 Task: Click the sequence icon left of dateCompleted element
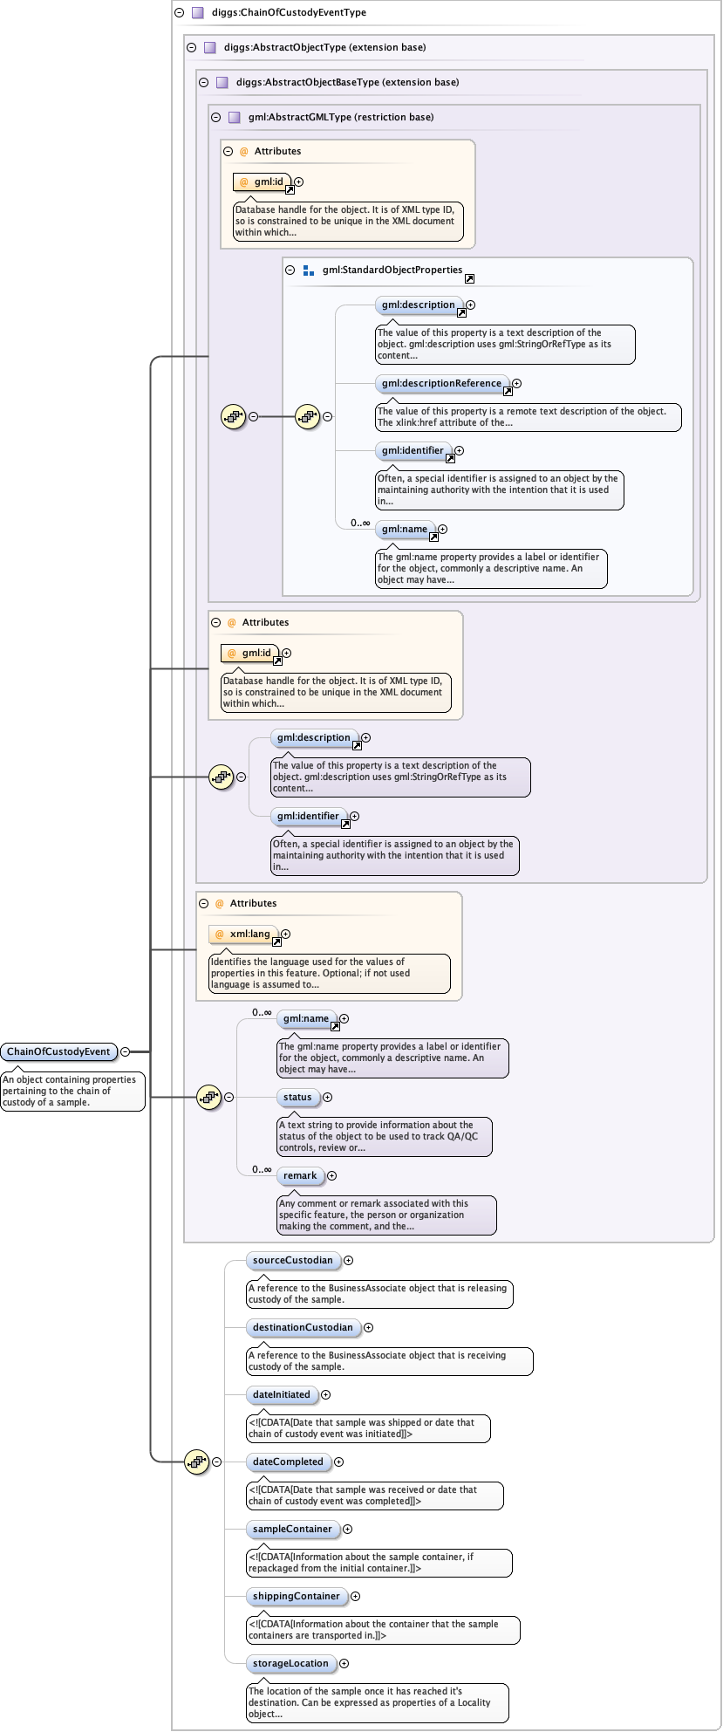coord(196,1462)
